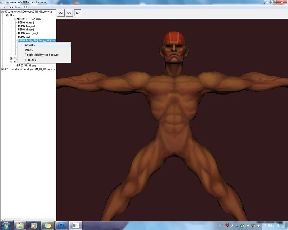The width and height of the screenshot is (288, 230).
Task: Click the Windows Start orb
Action: coord(6,225)
